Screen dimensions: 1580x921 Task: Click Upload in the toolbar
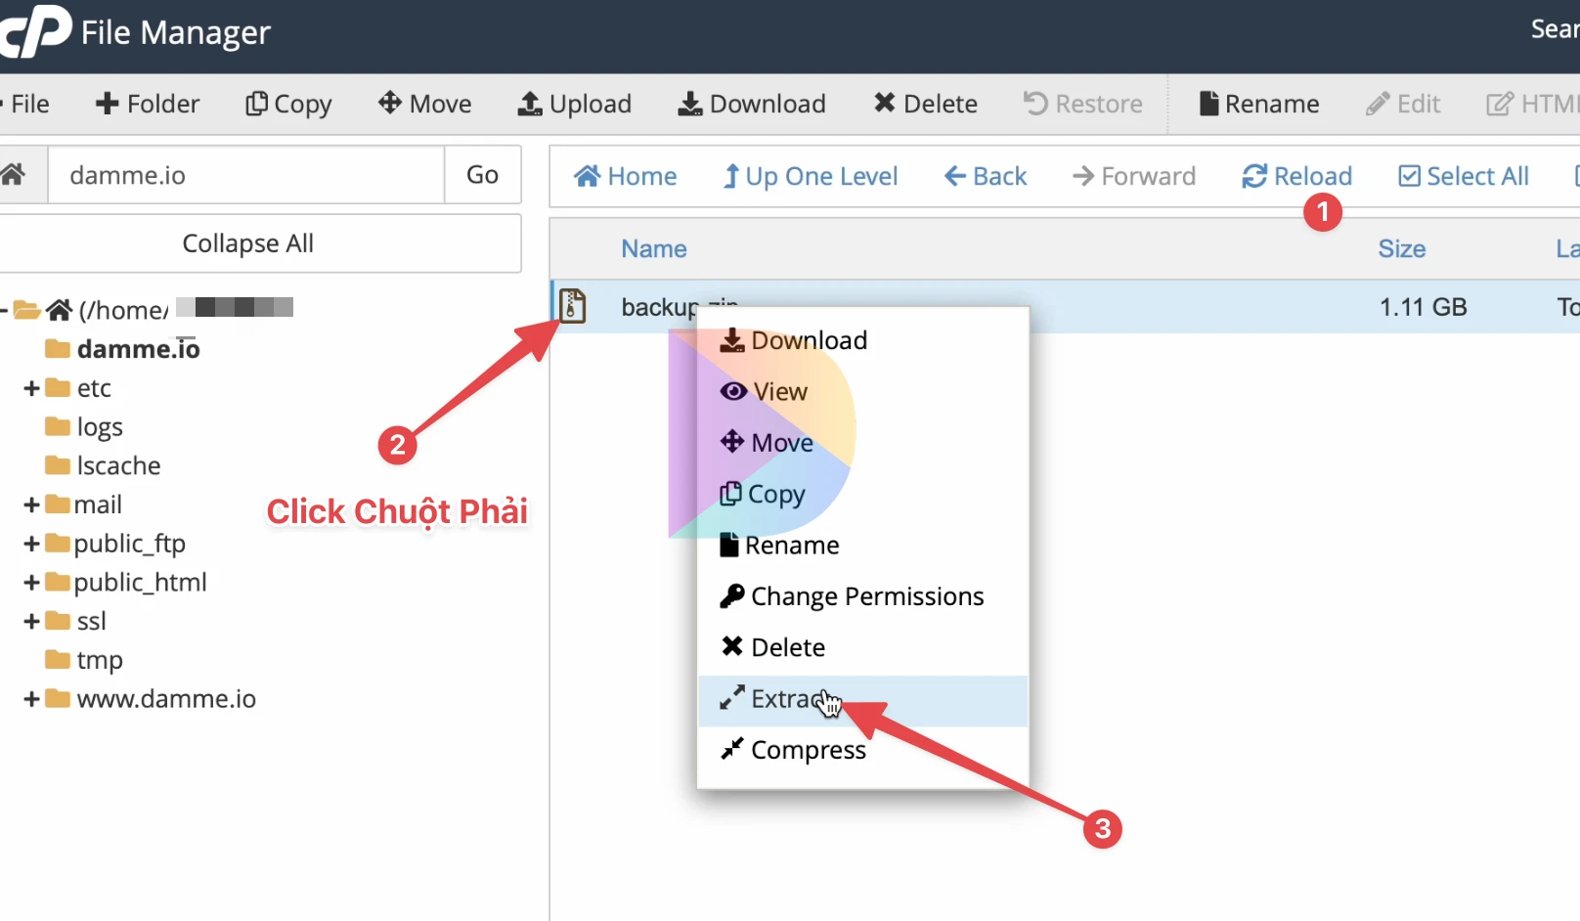[x=575, y=104]
